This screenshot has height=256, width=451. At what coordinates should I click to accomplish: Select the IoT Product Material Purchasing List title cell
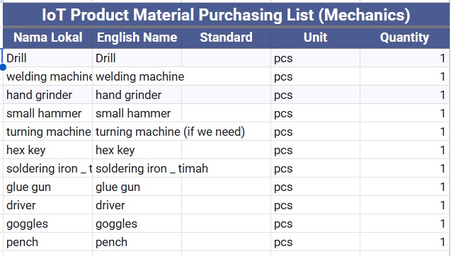226,14
